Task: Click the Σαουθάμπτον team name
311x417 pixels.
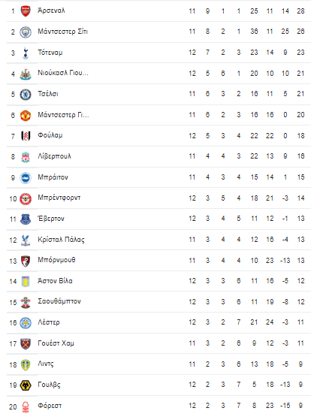Action: tap(59, 301)
